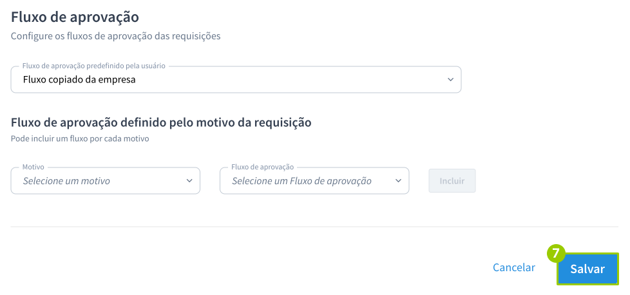Open the predefined approval flow combo box

[x=236, y=80]
